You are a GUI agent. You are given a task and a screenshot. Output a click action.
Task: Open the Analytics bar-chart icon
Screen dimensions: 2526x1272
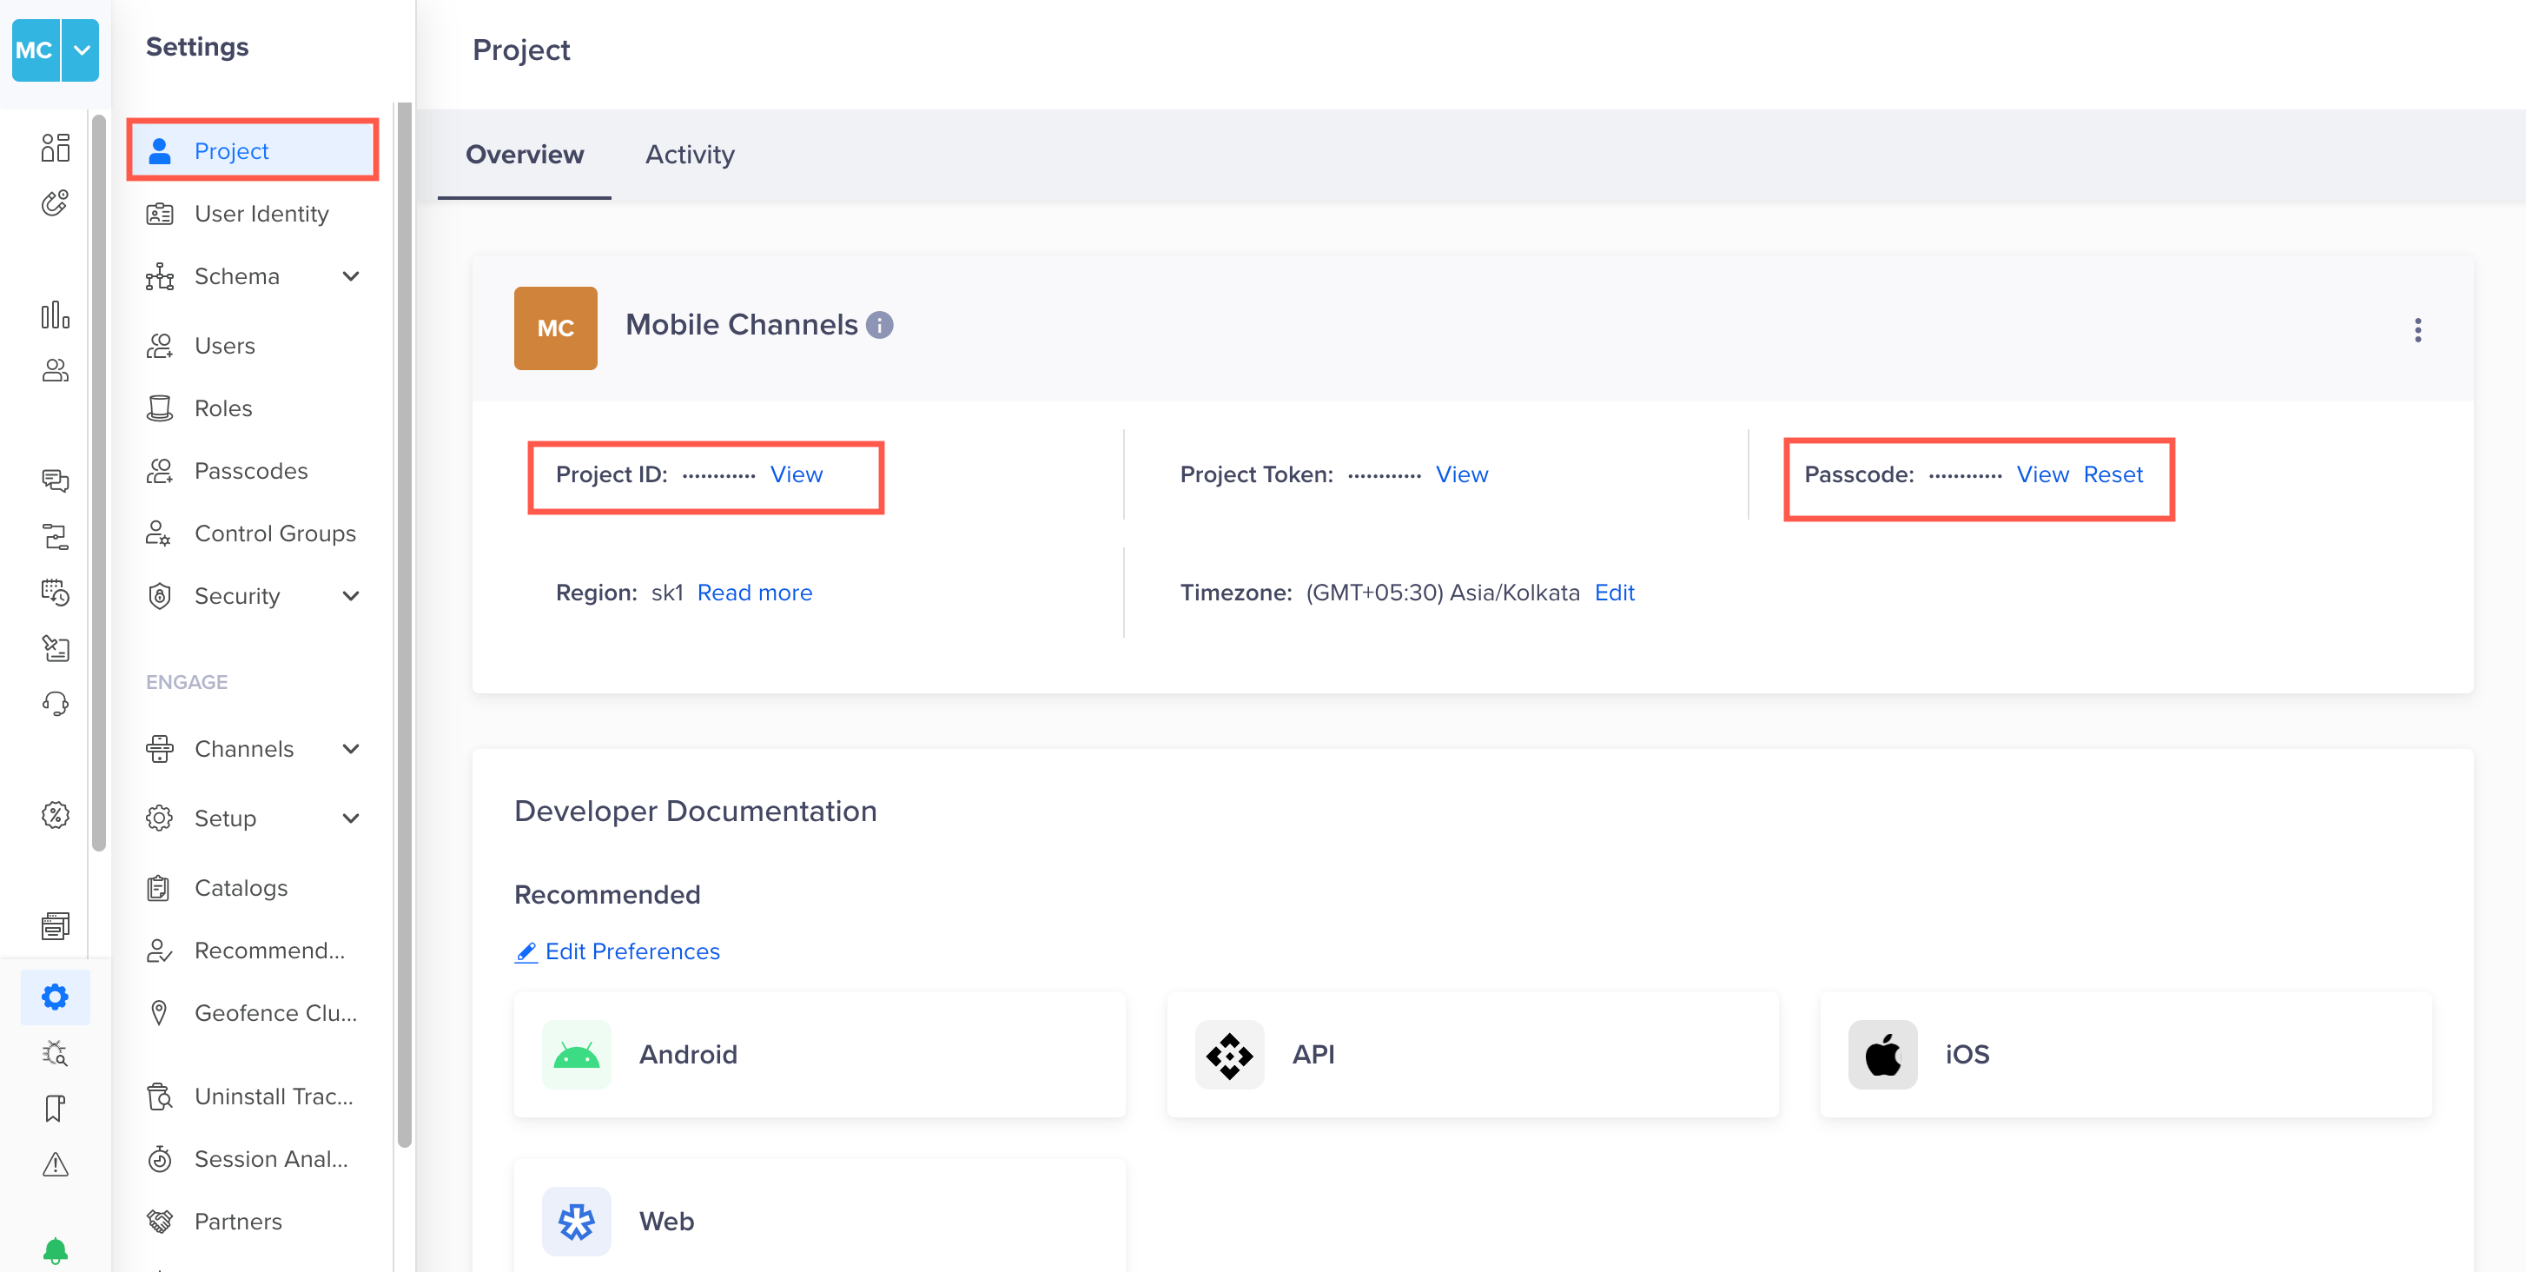[55, 315]
